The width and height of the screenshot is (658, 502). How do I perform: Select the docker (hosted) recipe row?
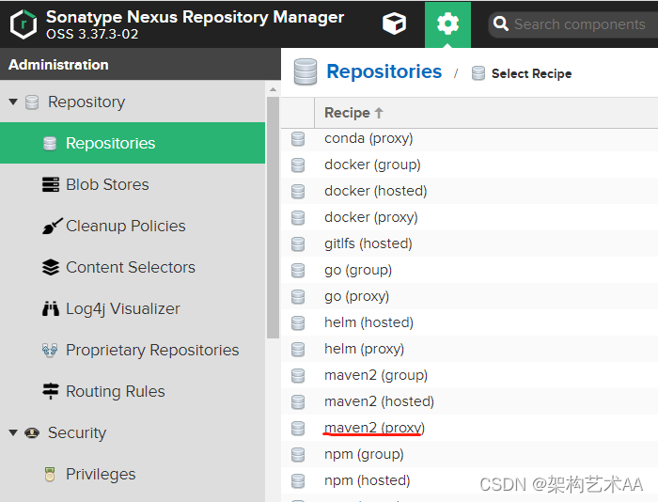pos(375,191)
